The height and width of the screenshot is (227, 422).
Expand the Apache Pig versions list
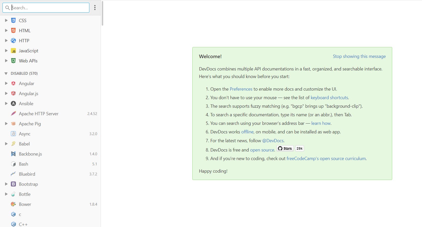[x=6, y=124]
